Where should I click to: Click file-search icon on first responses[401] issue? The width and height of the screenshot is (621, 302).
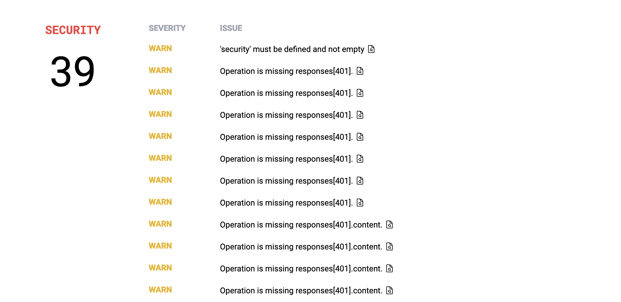pos(360,71)
